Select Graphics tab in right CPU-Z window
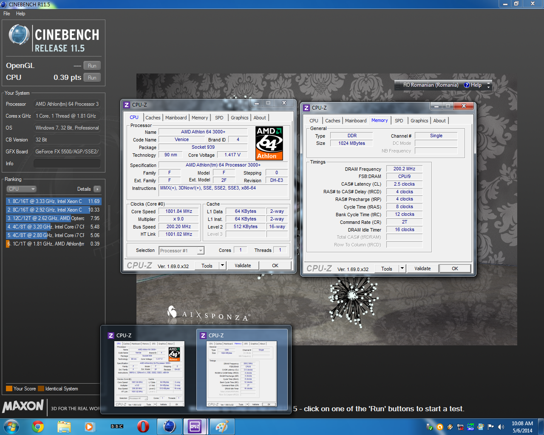The width and height of the screenshot is (544, 435). (x=419, y=121)
